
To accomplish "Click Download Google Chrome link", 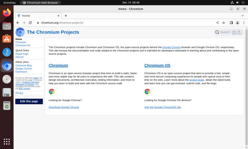I will 64,107.
